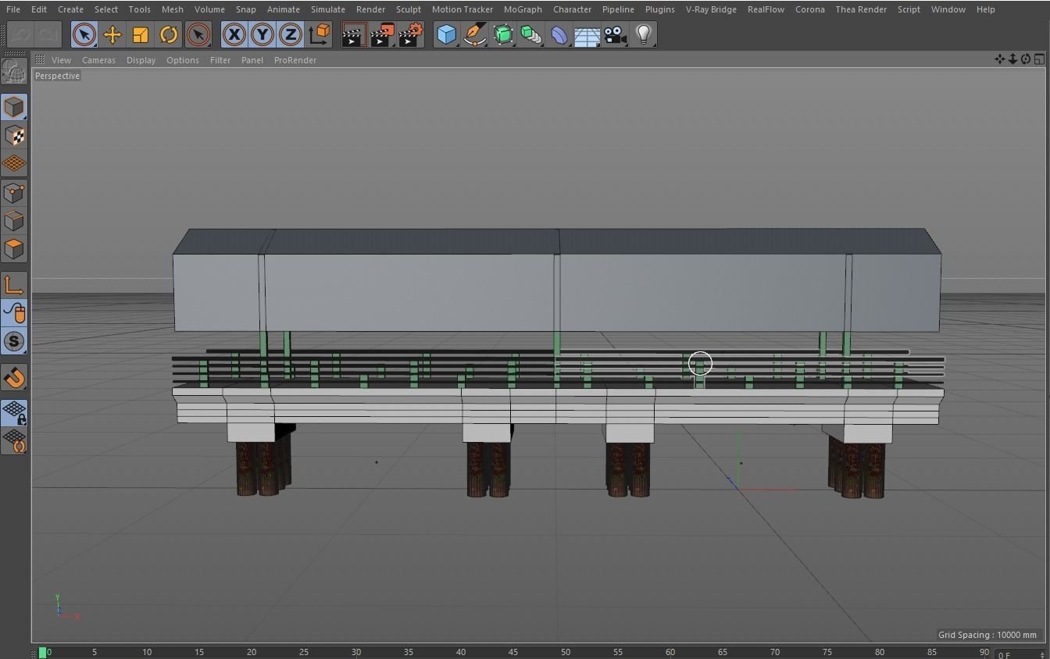Open the ProRender viewport menu
The width and height of the screenshot is (1050, 659).
coord(295,60)
